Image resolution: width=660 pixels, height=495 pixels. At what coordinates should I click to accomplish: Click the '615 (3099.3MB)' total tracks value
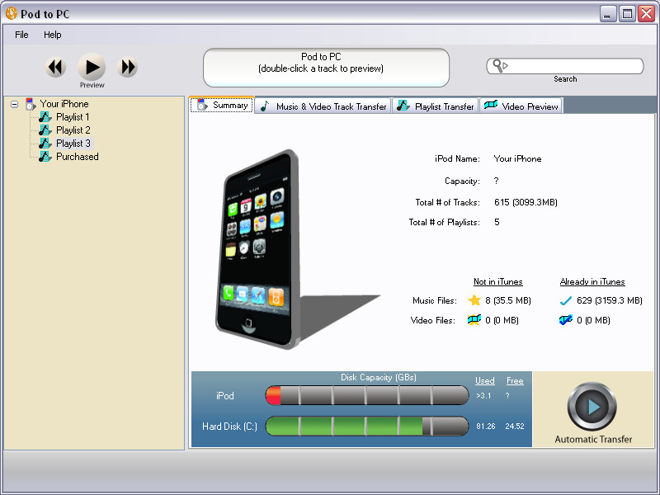526,202
